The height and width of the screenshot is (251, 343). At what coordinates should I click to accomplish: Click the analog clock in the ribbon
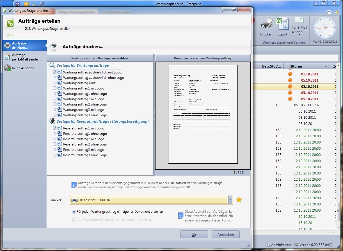click(x=325, y=28)
